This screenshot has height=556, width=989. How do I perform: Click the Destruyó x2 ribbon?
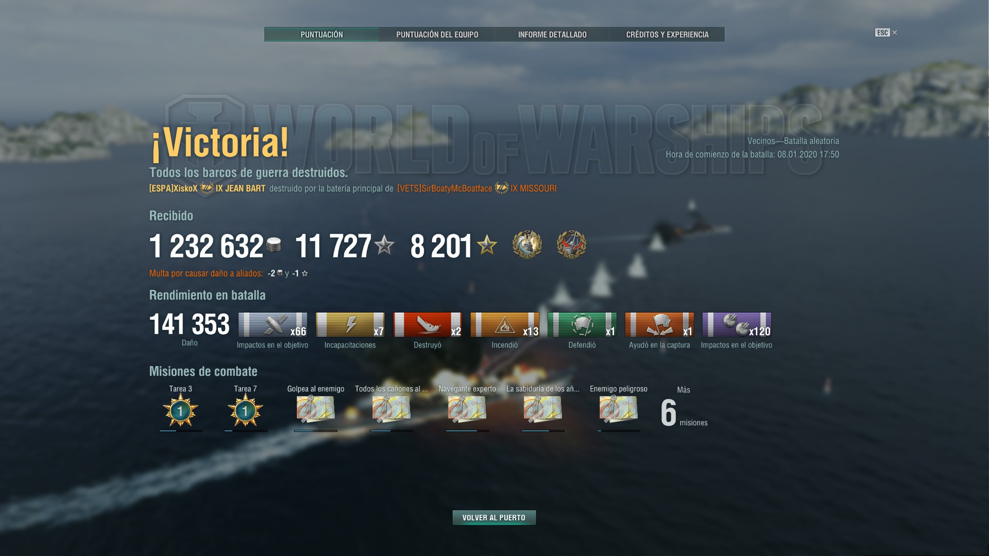[x=428, y=325]
